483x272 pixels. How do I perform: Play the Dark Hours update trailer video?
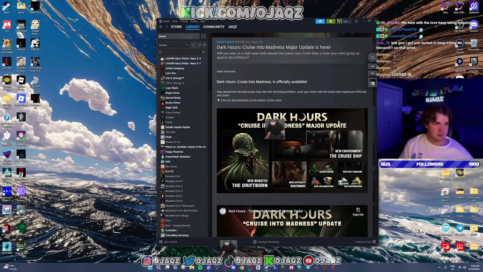point(292,221)
